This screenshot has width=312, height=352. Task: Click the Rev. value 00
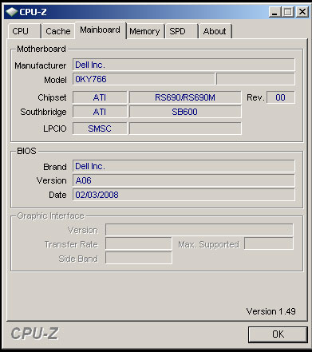tap(281, 97)
